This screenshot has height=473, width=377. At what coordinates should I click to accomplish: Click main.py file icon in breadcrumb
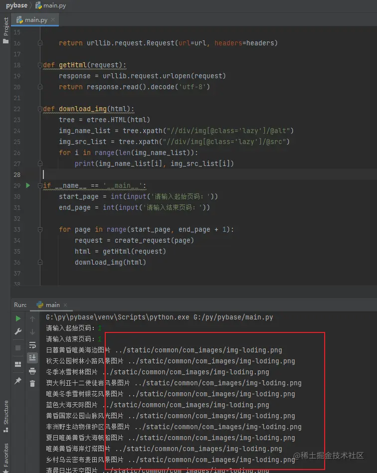(x=38, y=5)
